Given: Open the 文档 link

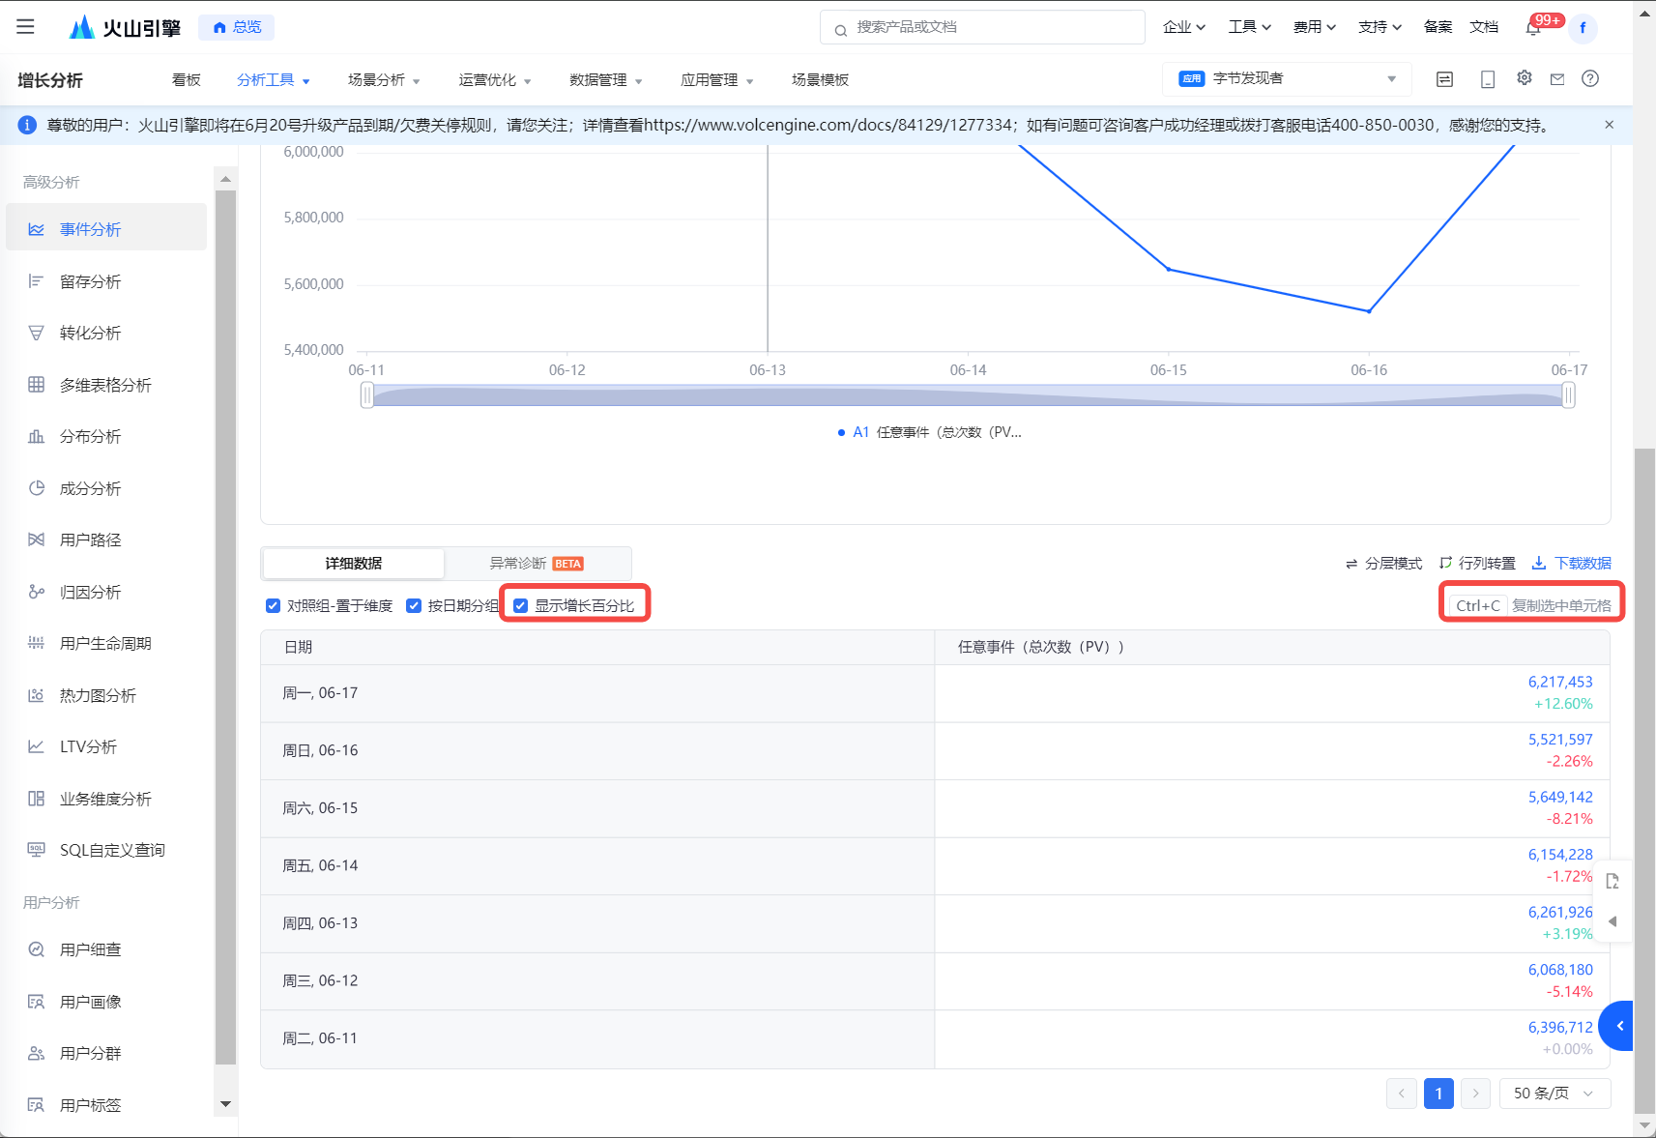Looking at the screenshot, I should (x=1484, y=27).
